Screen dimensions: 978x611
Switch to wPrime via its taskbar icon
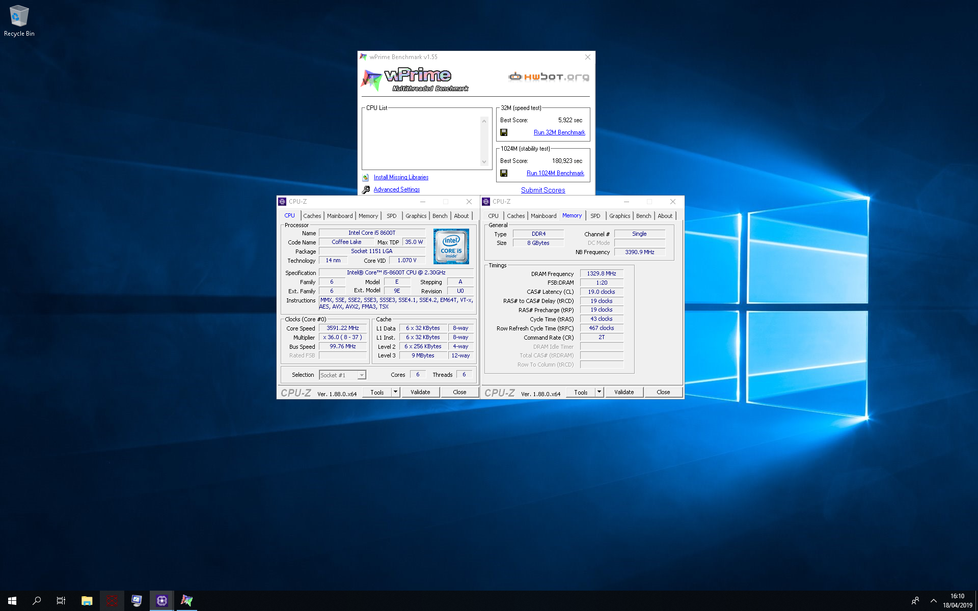point(186,601)
